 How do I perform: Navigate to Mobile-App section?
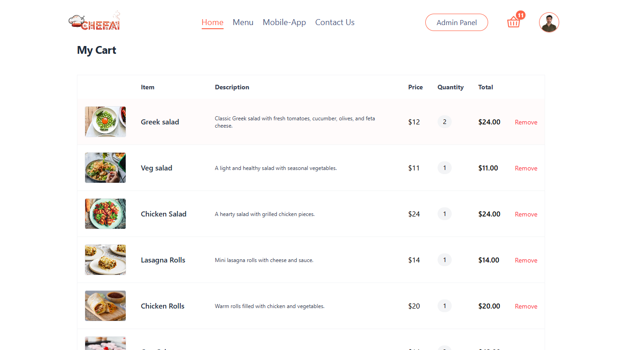click(284, 22)
